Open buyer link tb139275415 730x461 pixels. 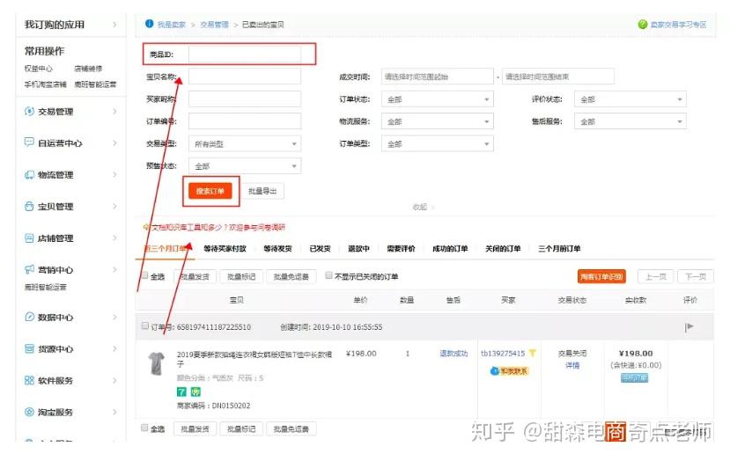[503, 354]
